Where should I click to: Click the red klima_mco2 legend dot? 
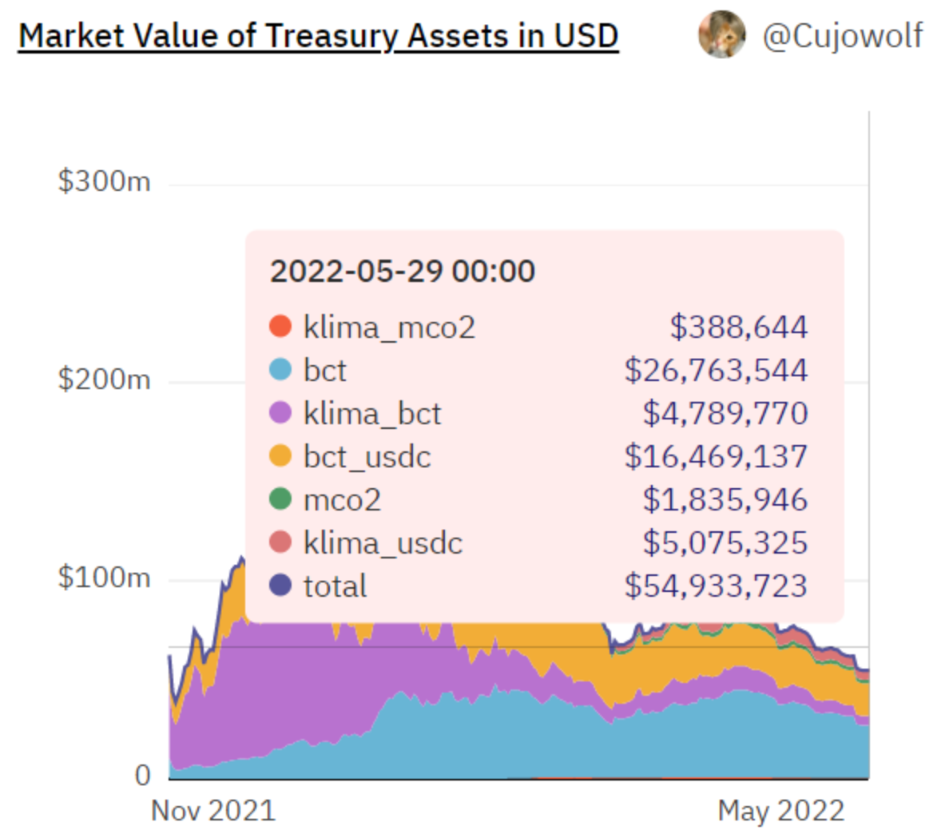[x=280, y=327]
